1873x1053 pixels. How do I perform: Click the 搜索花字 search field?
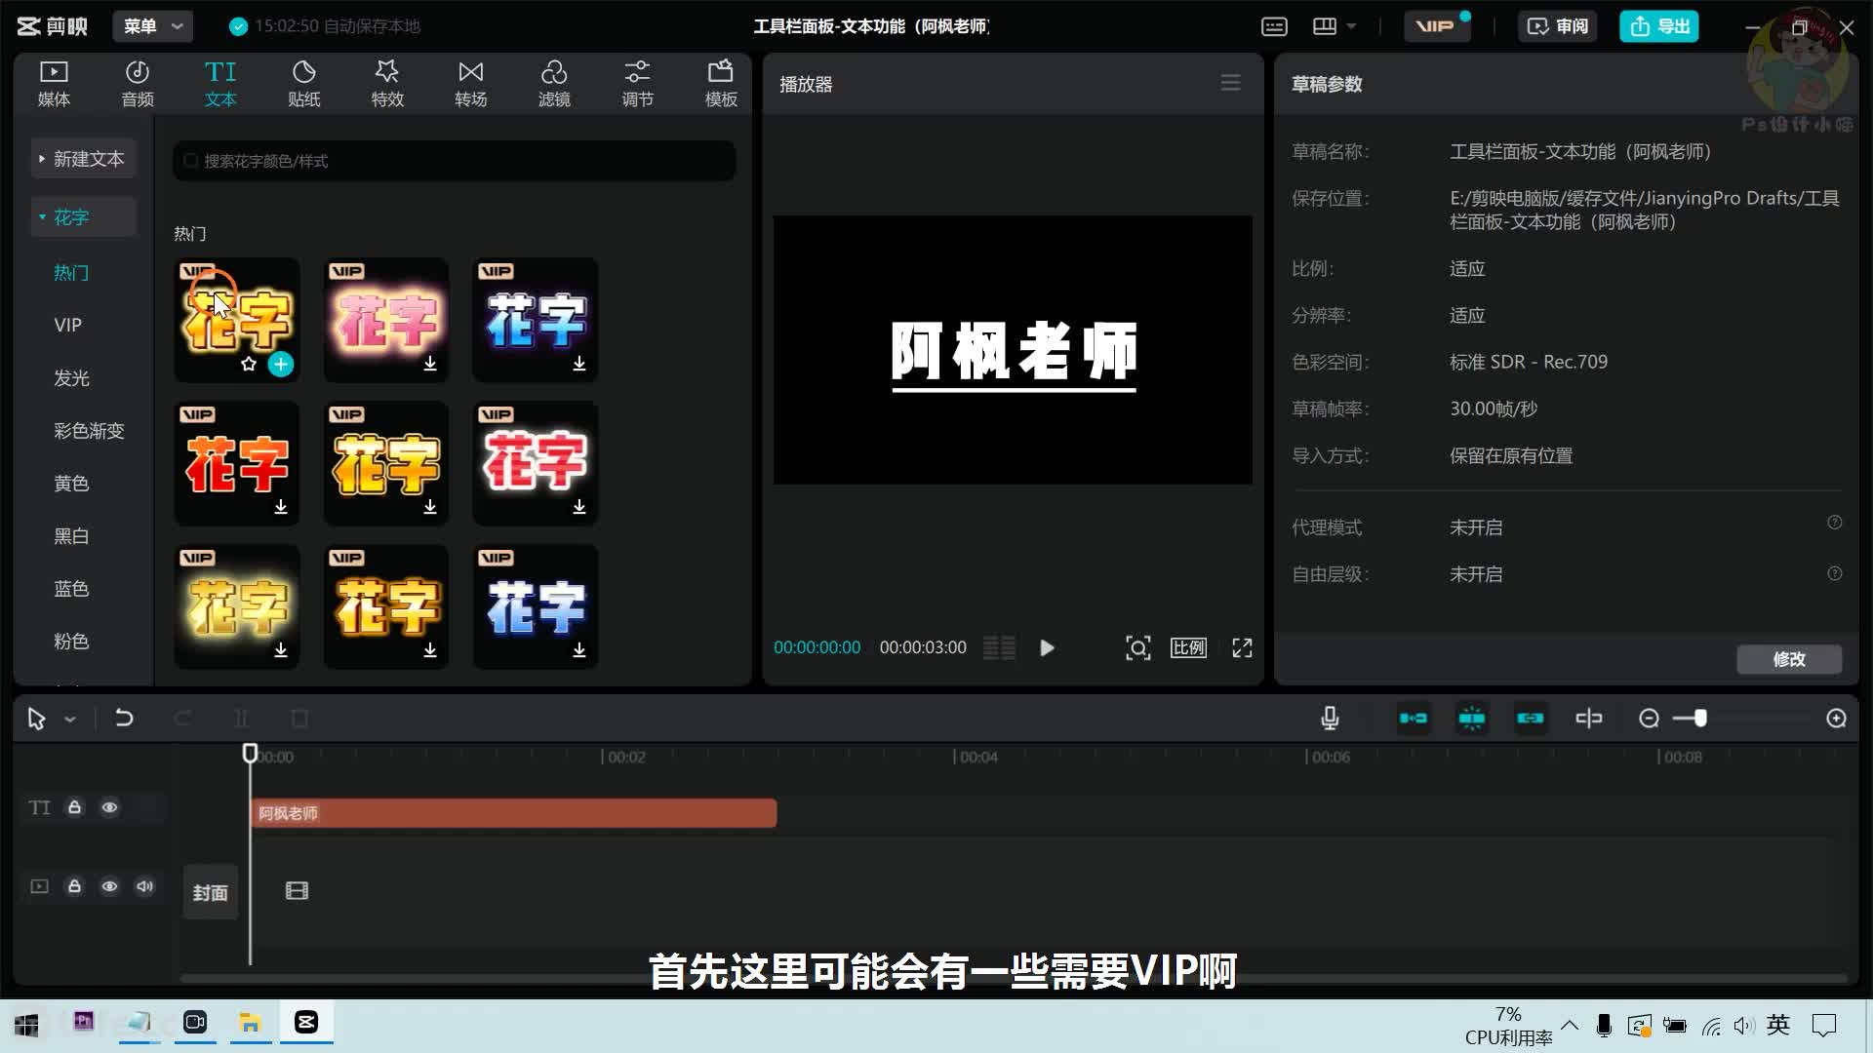[x=455, y=161]
